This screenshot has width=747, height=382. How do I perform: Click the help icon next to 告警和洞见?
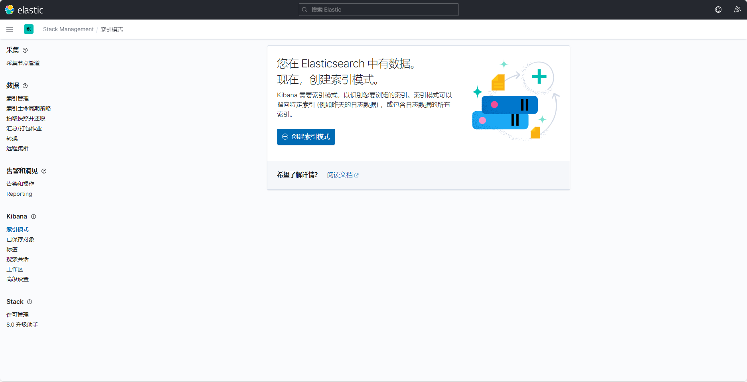tap(44, 171)
